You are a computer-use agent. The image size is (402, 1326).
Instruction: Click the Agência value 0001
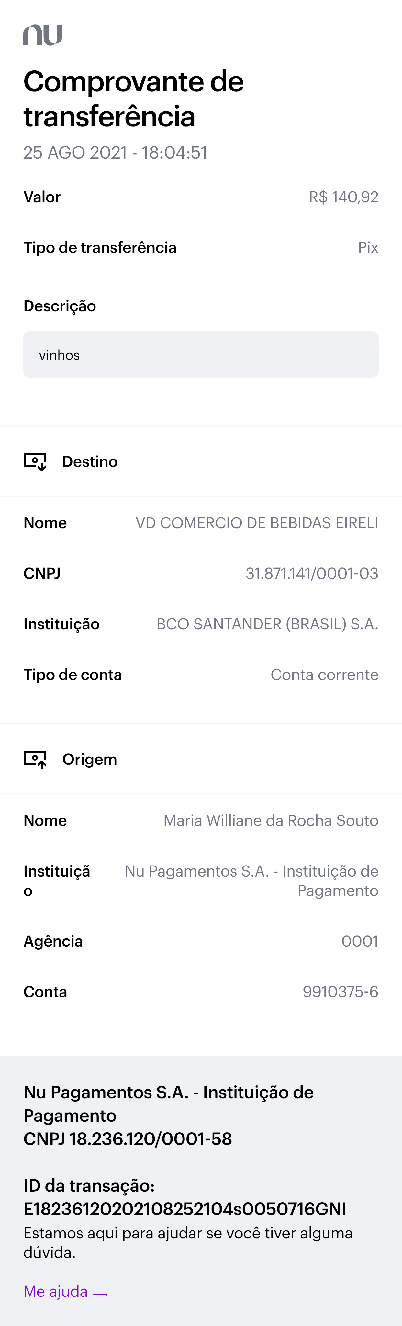pyautogui.click(x=360, y=941)
